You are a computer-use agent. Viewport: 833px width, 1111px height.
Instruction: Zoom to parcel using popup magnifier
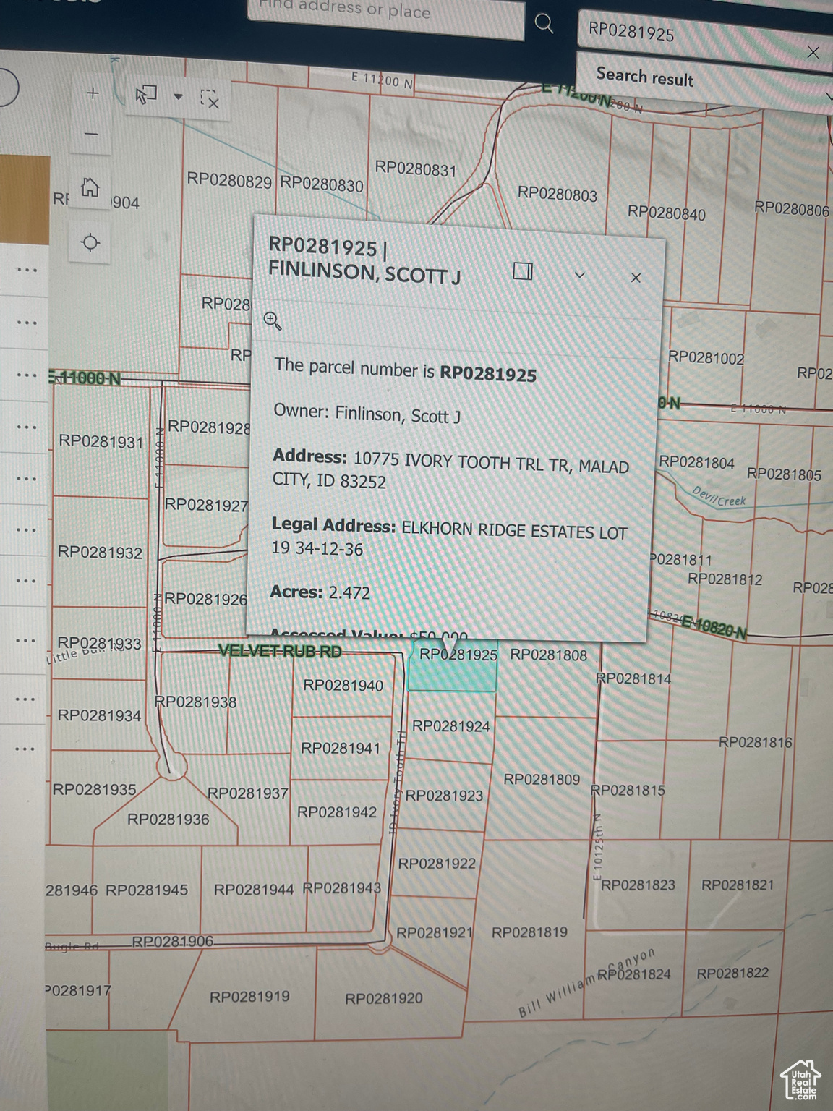point(273,320)
